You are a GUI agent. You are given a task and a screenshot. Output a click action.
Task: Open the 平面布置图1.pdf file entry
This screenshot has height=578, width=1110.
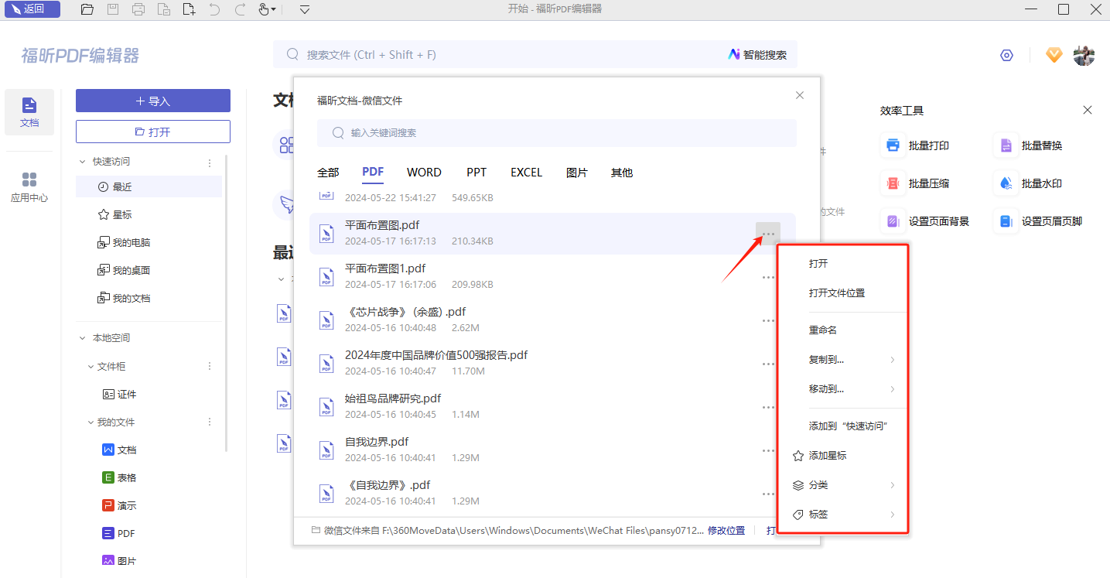coord(385,268)
